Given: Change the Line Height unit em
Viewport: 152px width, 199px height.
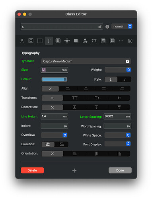Looking at the screenshot, I should [65, 117].
